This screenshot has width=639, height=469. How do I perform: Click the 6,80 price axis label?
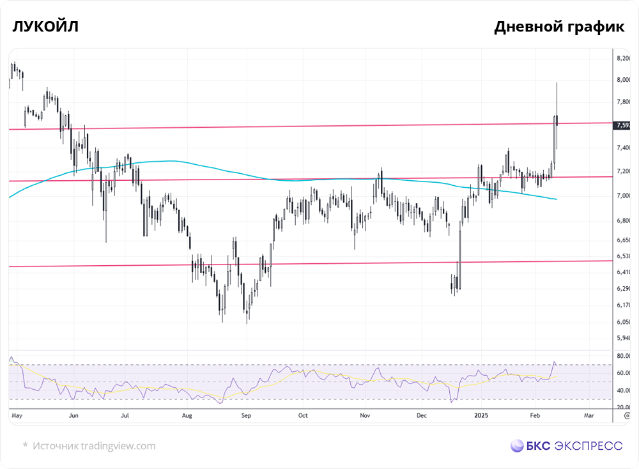623,220
